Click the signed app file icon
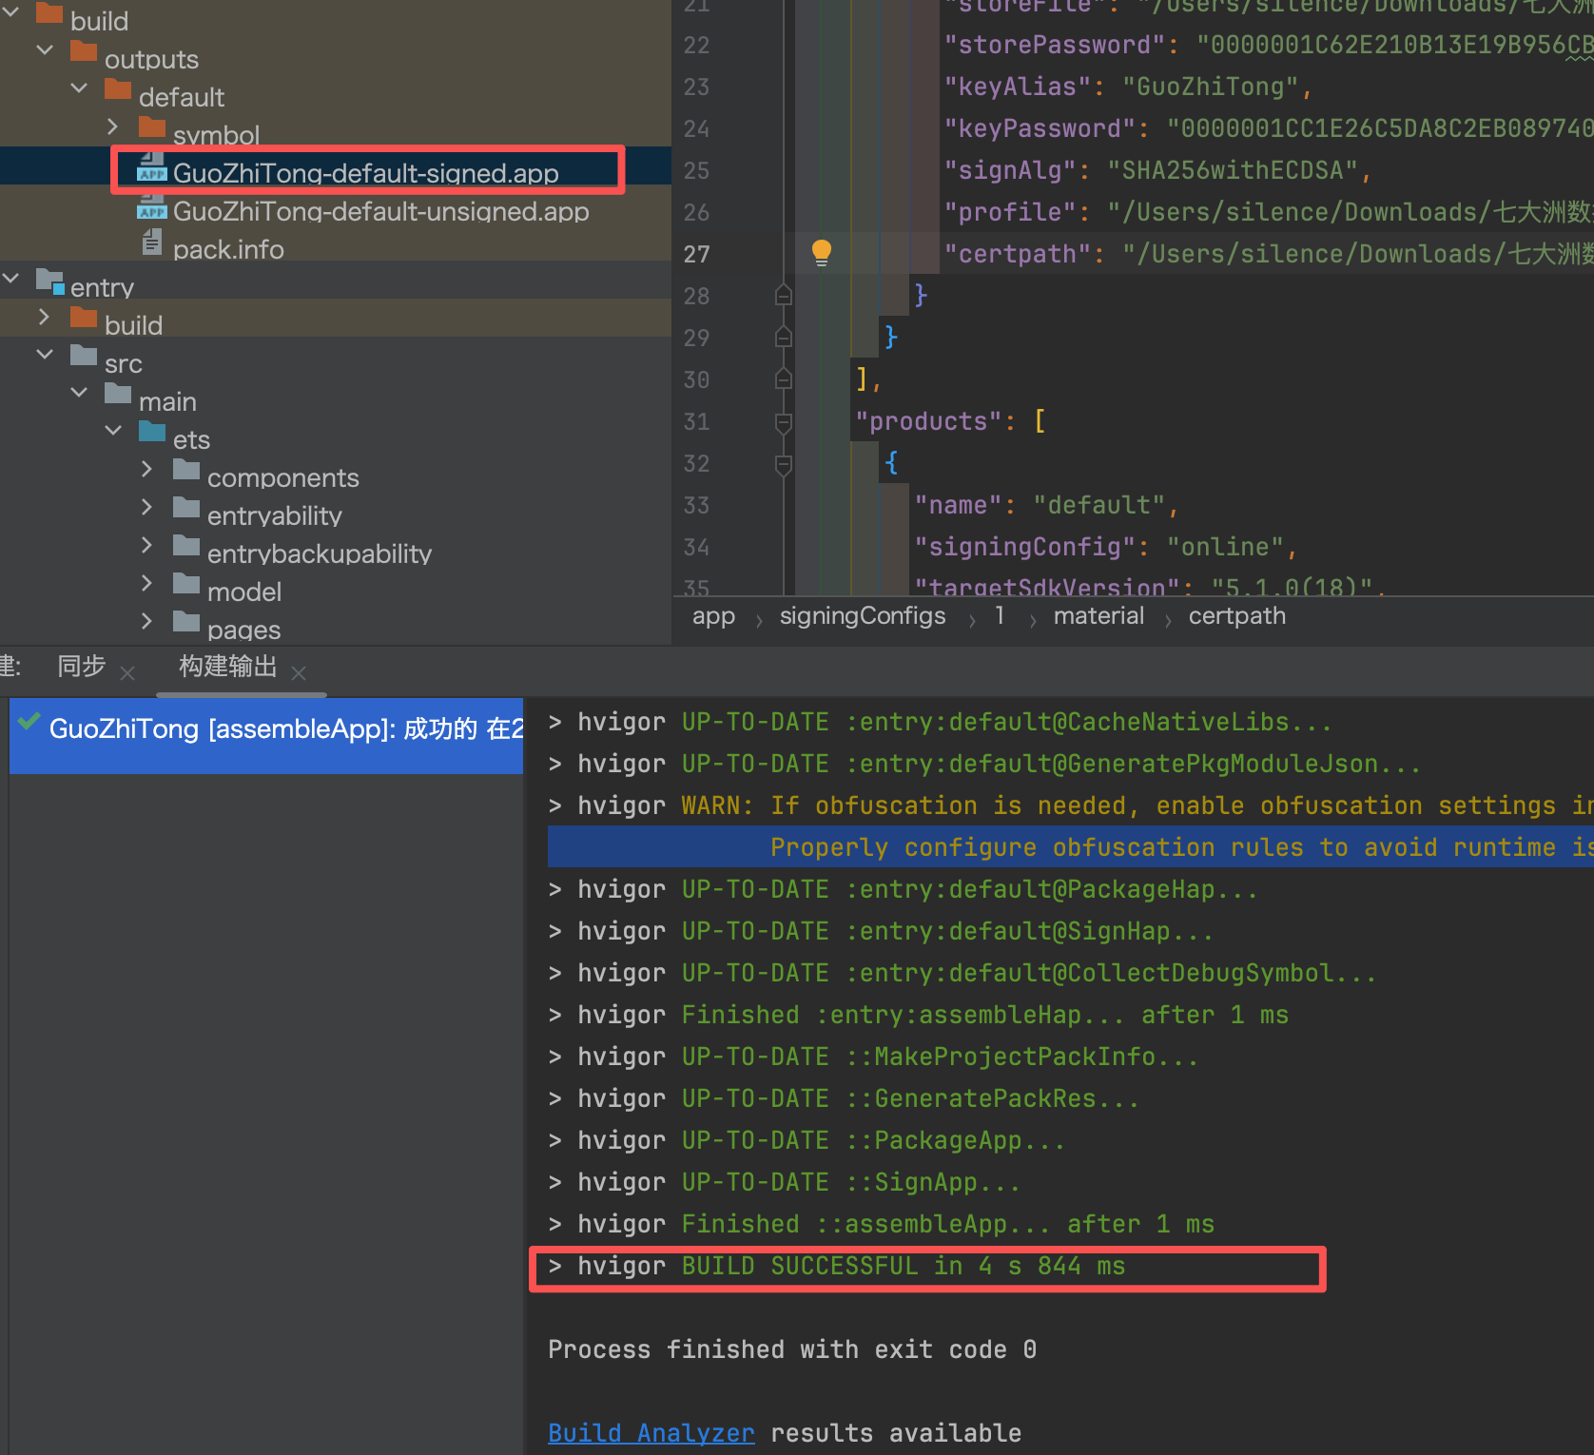This screenshot has height=1455, width=1594. [152, 167]
